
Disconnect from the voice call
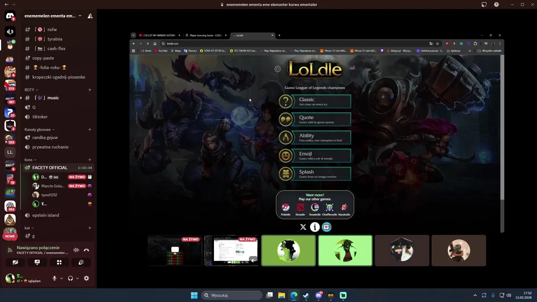[86, 250]
